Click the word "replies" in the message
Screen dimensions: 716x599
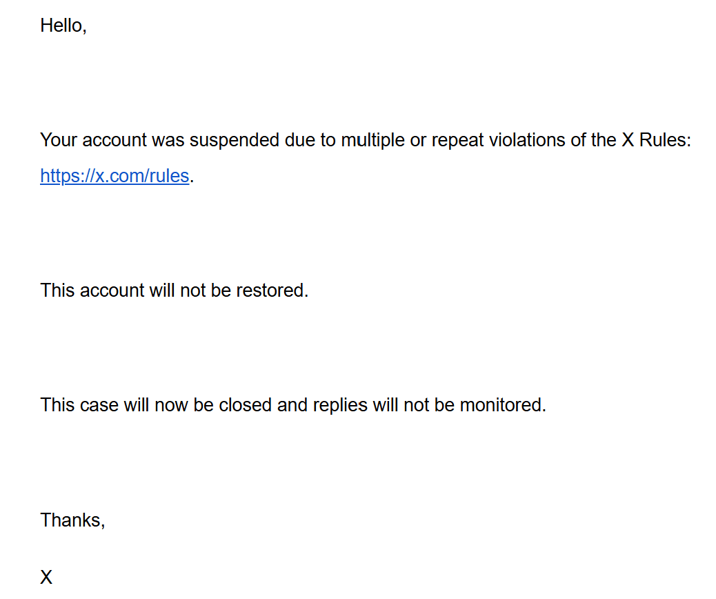340,404
